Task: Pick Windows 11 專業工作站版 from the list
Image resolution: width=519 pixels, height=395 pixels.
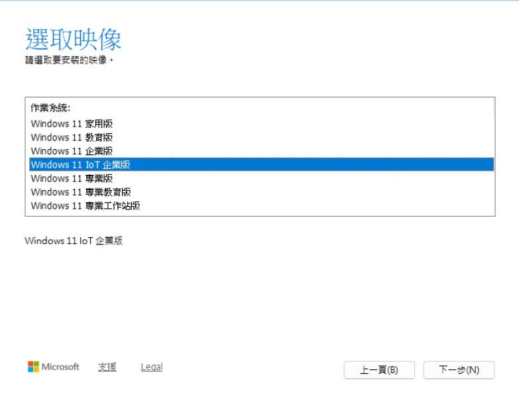Action: [x=86, y=205]
